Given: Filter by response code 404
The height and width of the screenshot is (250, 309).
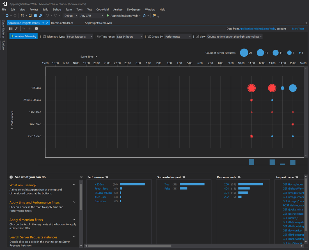Looking at the screenshot, I should pos(226,189).
